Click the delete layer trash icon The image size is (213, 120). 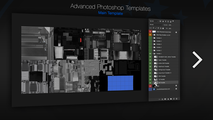[x=177, y=99]
